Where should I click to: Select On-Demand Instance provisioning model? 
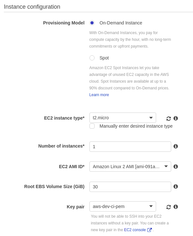click(x=92, y=23)
